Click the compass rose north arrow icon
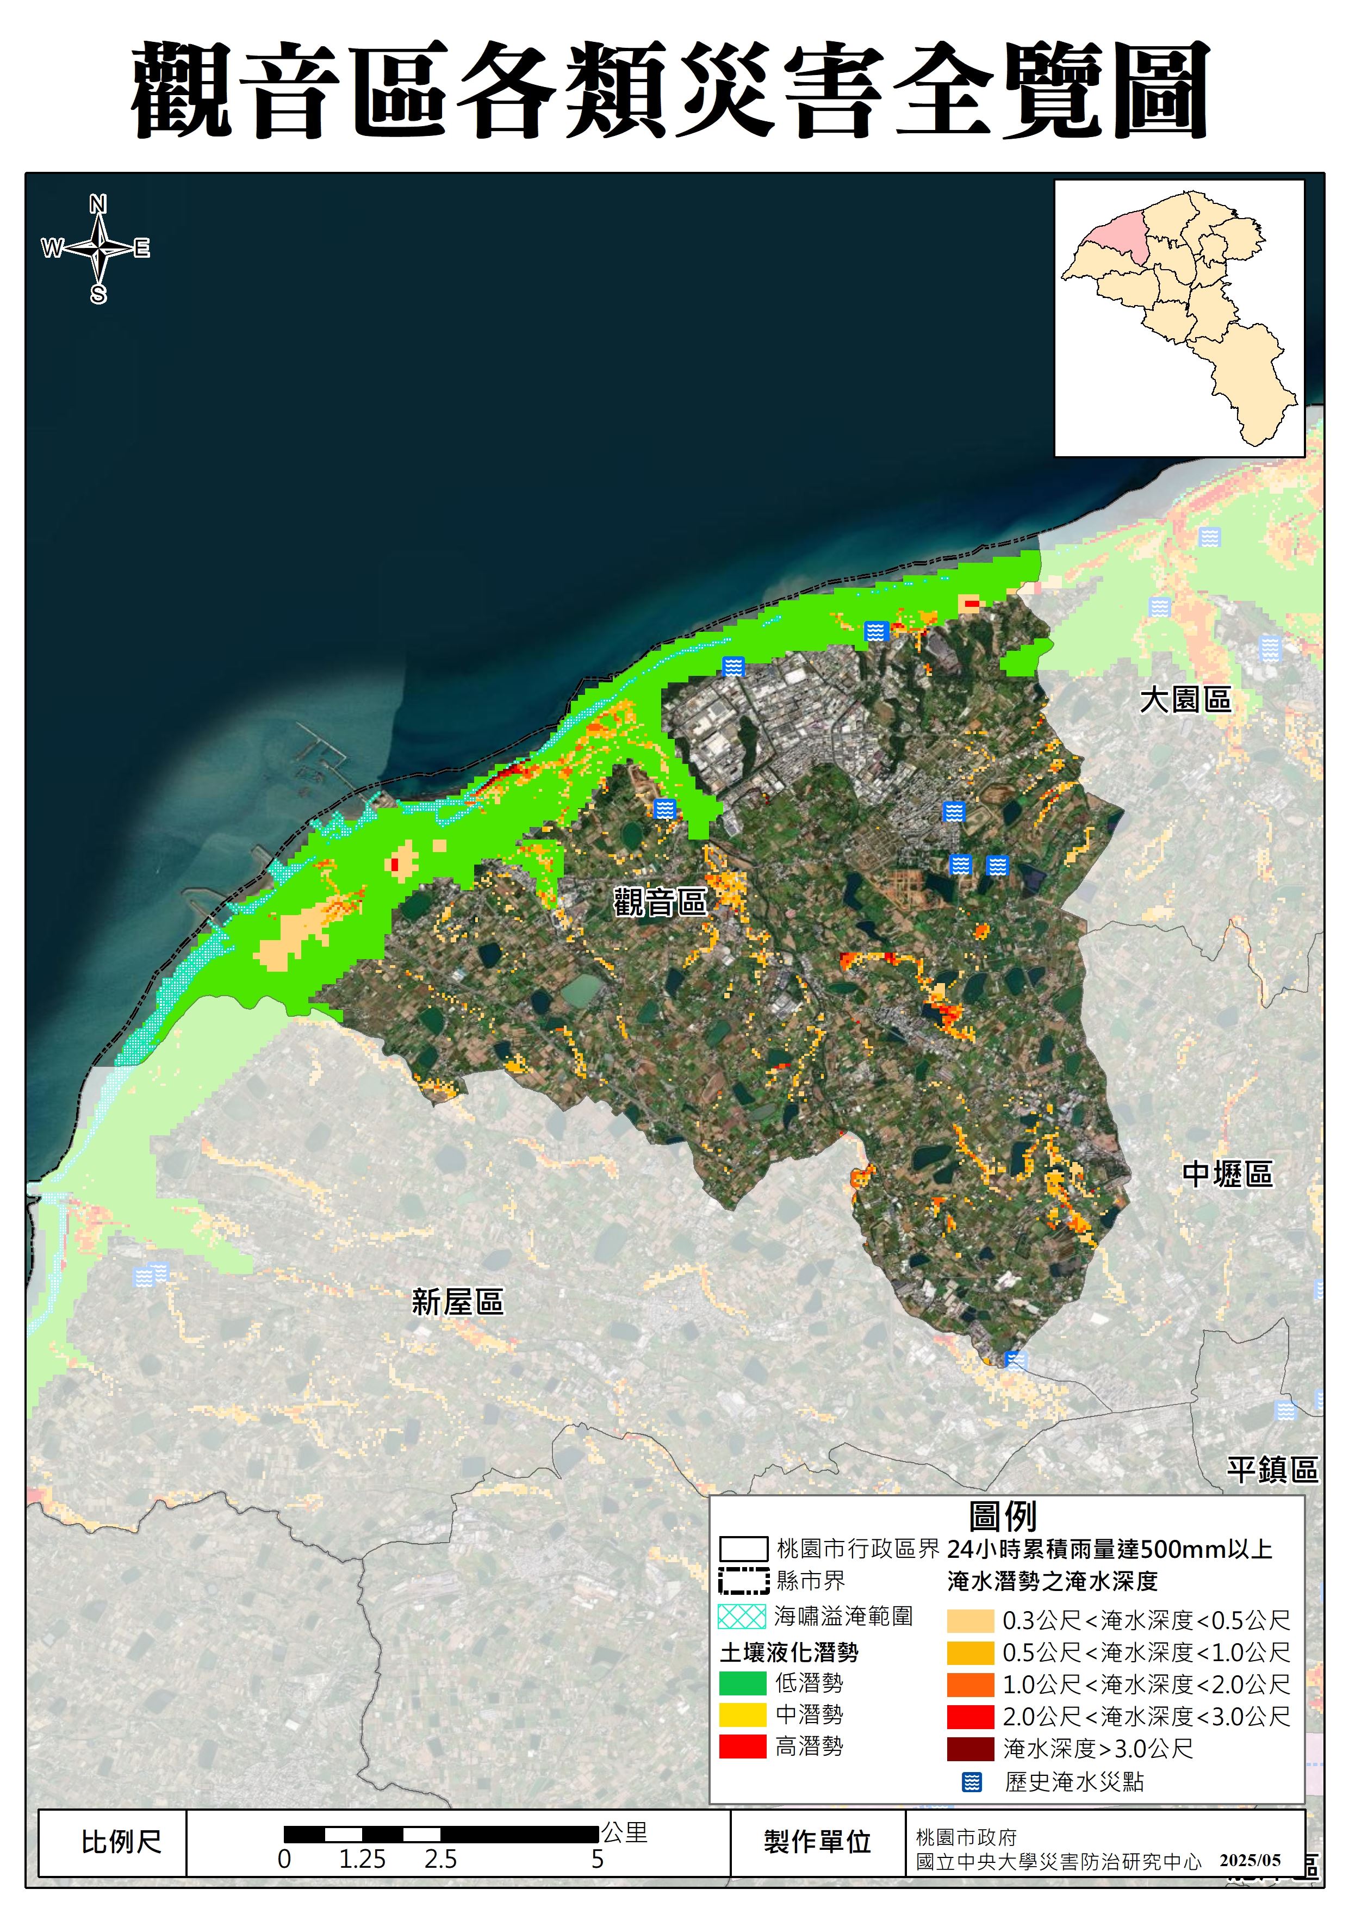 pyautogui.click(x=98, y=248)
